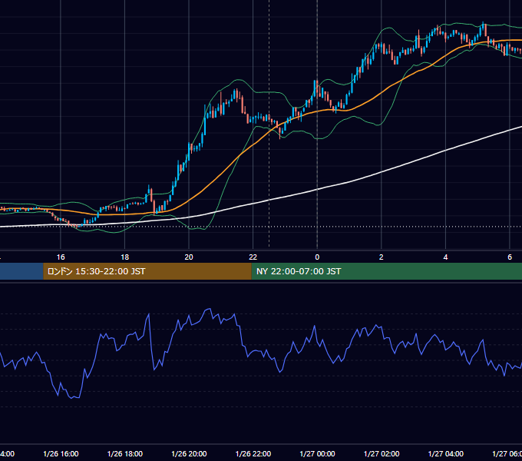Click the 18 hour label on price chart axis

coord(125,257)
